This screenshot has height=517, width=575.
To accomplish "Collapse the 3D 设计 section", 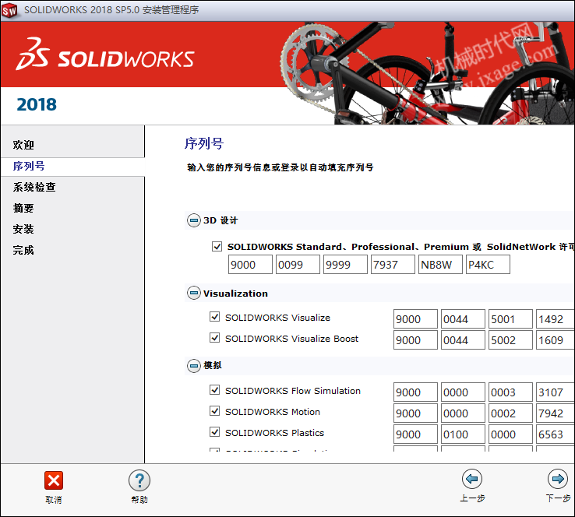I will pos(194,220).
